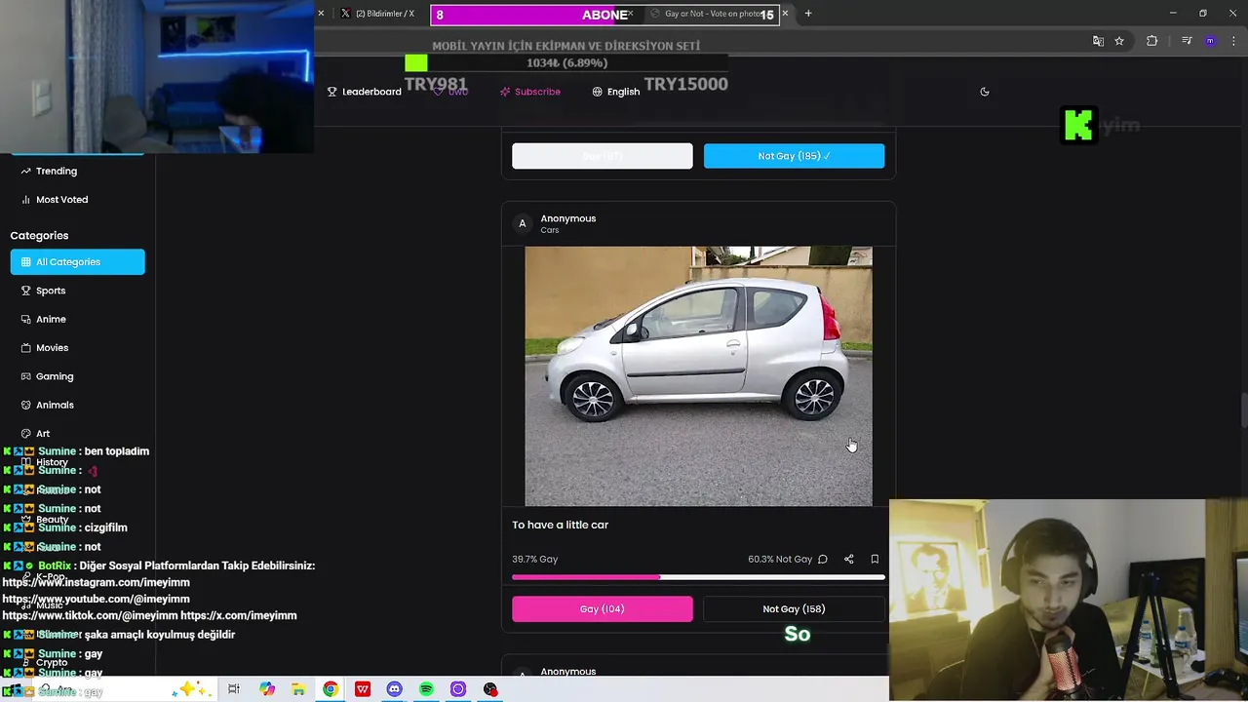
Task: Open Task View from the taskbar
Action: (x=234, y=689)
